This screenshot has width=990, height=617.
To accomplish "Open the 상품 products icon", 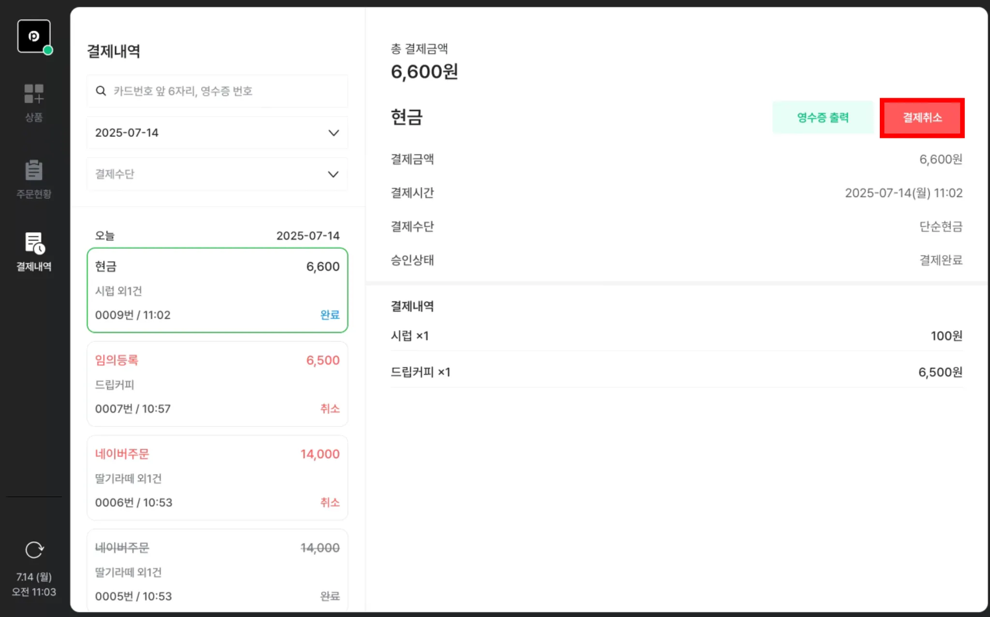I will (x=34, y=102).
